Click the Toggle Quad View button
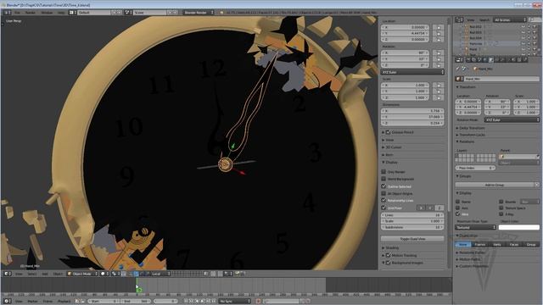This screenshot has height=305, width=543. [x=412, y=239]
